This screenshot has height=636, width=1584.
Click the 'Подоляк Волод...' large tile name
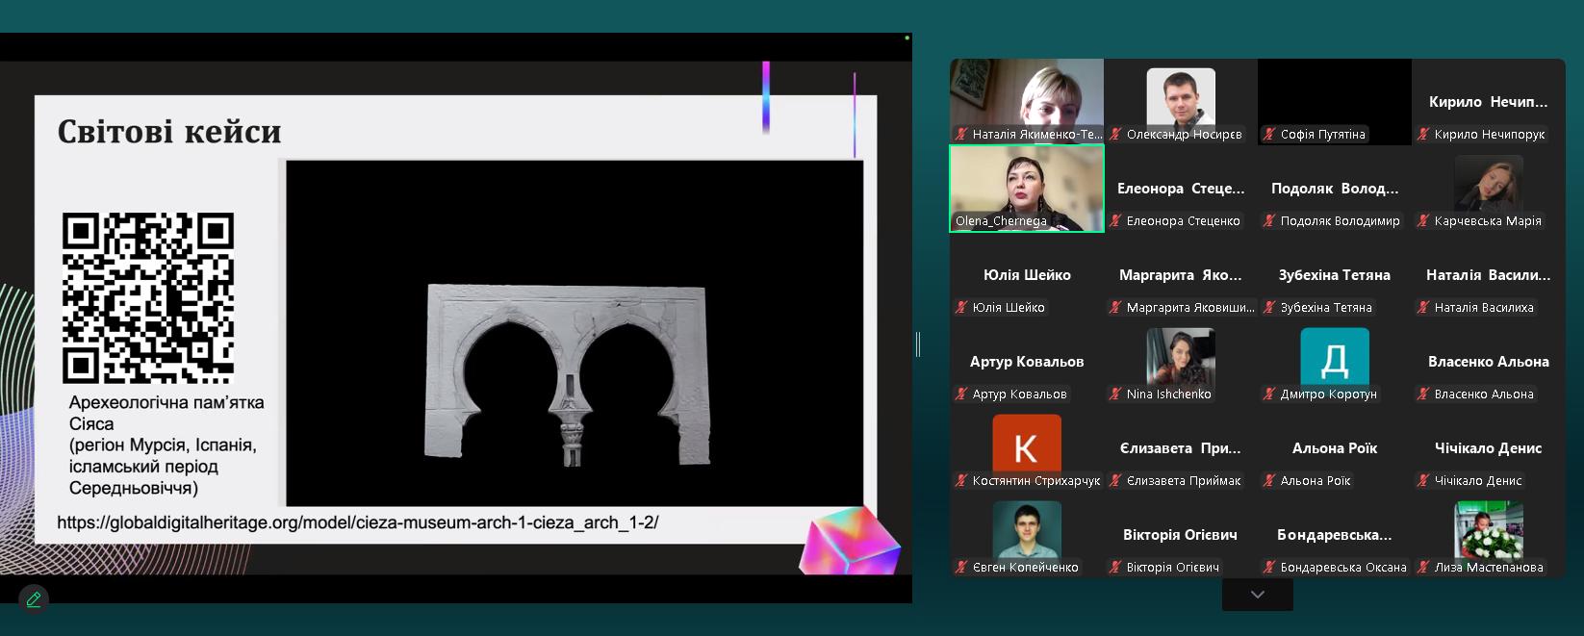[x=1335, y=189]
